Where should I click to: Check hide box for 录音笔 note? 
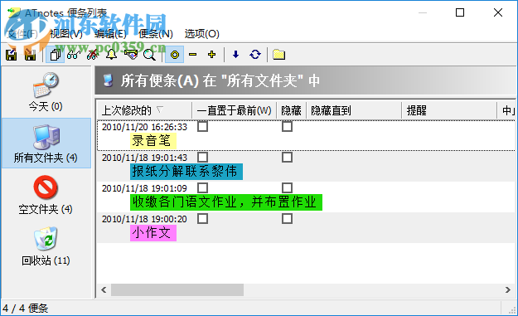tap(287, 126)
